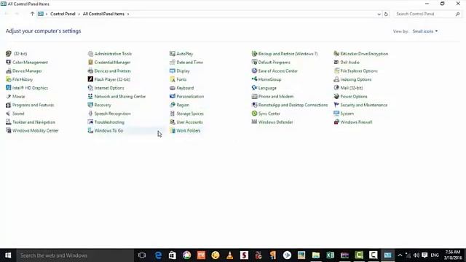Open Security and Maintenance
This screenshot has width=466, height=262.
coord(364,105)
